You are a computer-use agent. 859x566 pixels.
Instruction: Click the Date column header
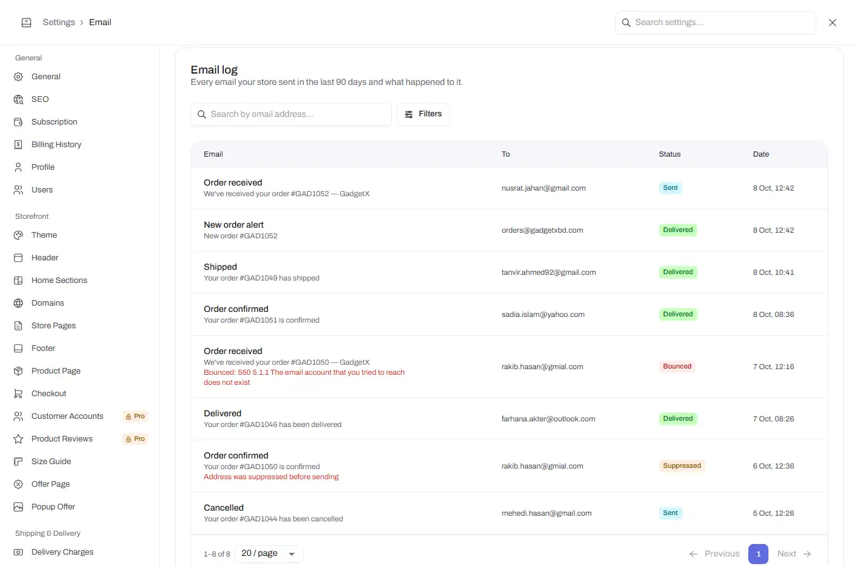(x=761, y=154)
